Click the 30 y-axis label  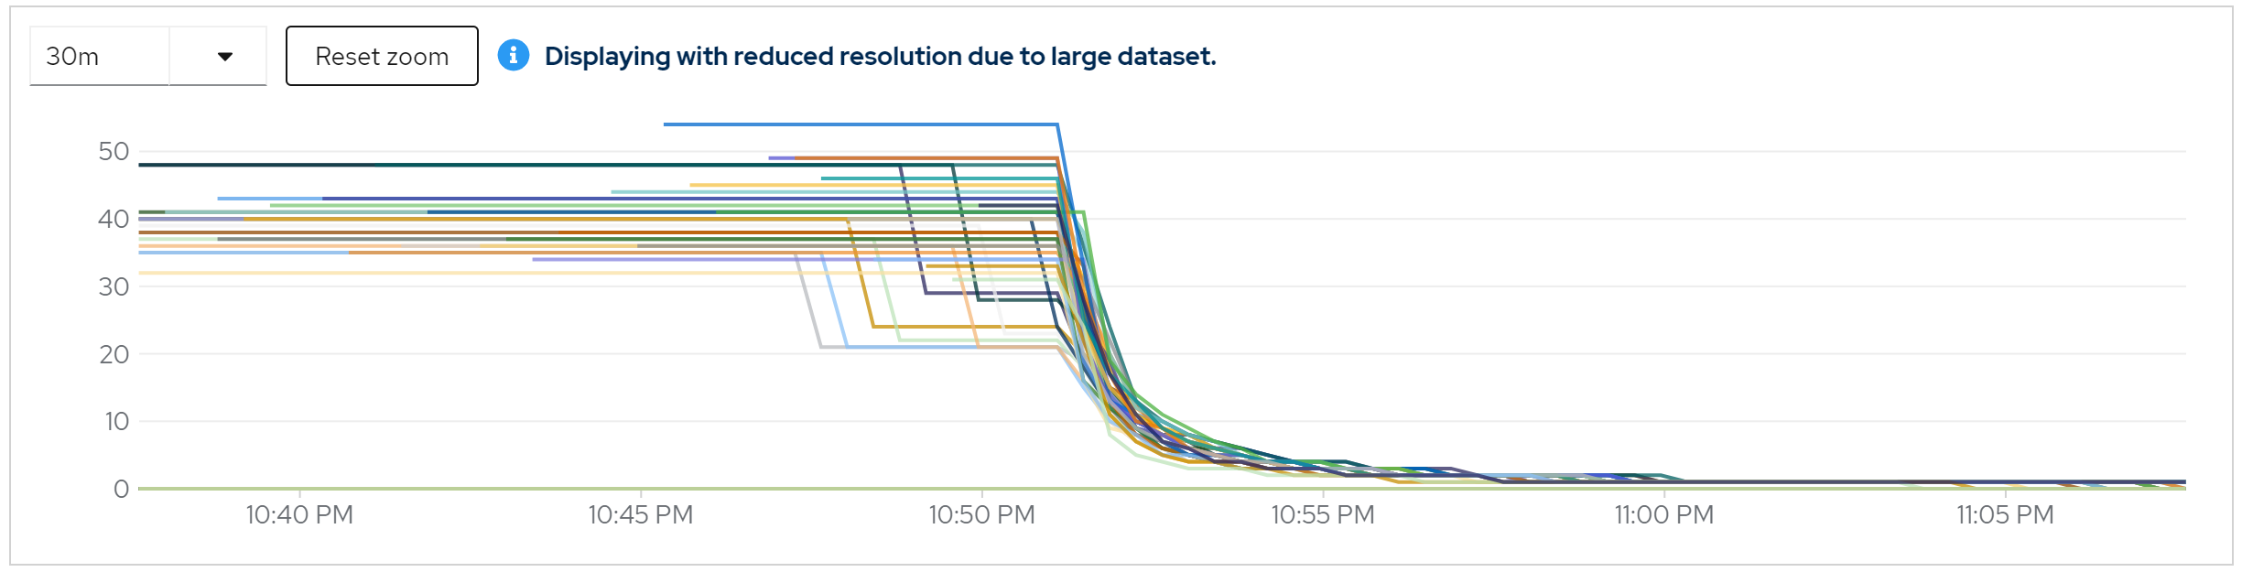pyautogui.click(x=114, y=287)
